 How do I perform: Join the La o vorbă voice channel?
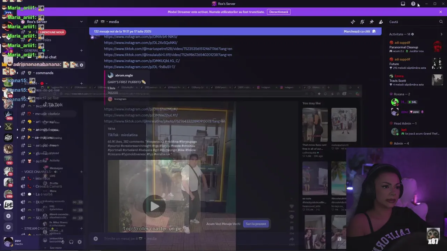pyautogui.click(x=51, y=194)
